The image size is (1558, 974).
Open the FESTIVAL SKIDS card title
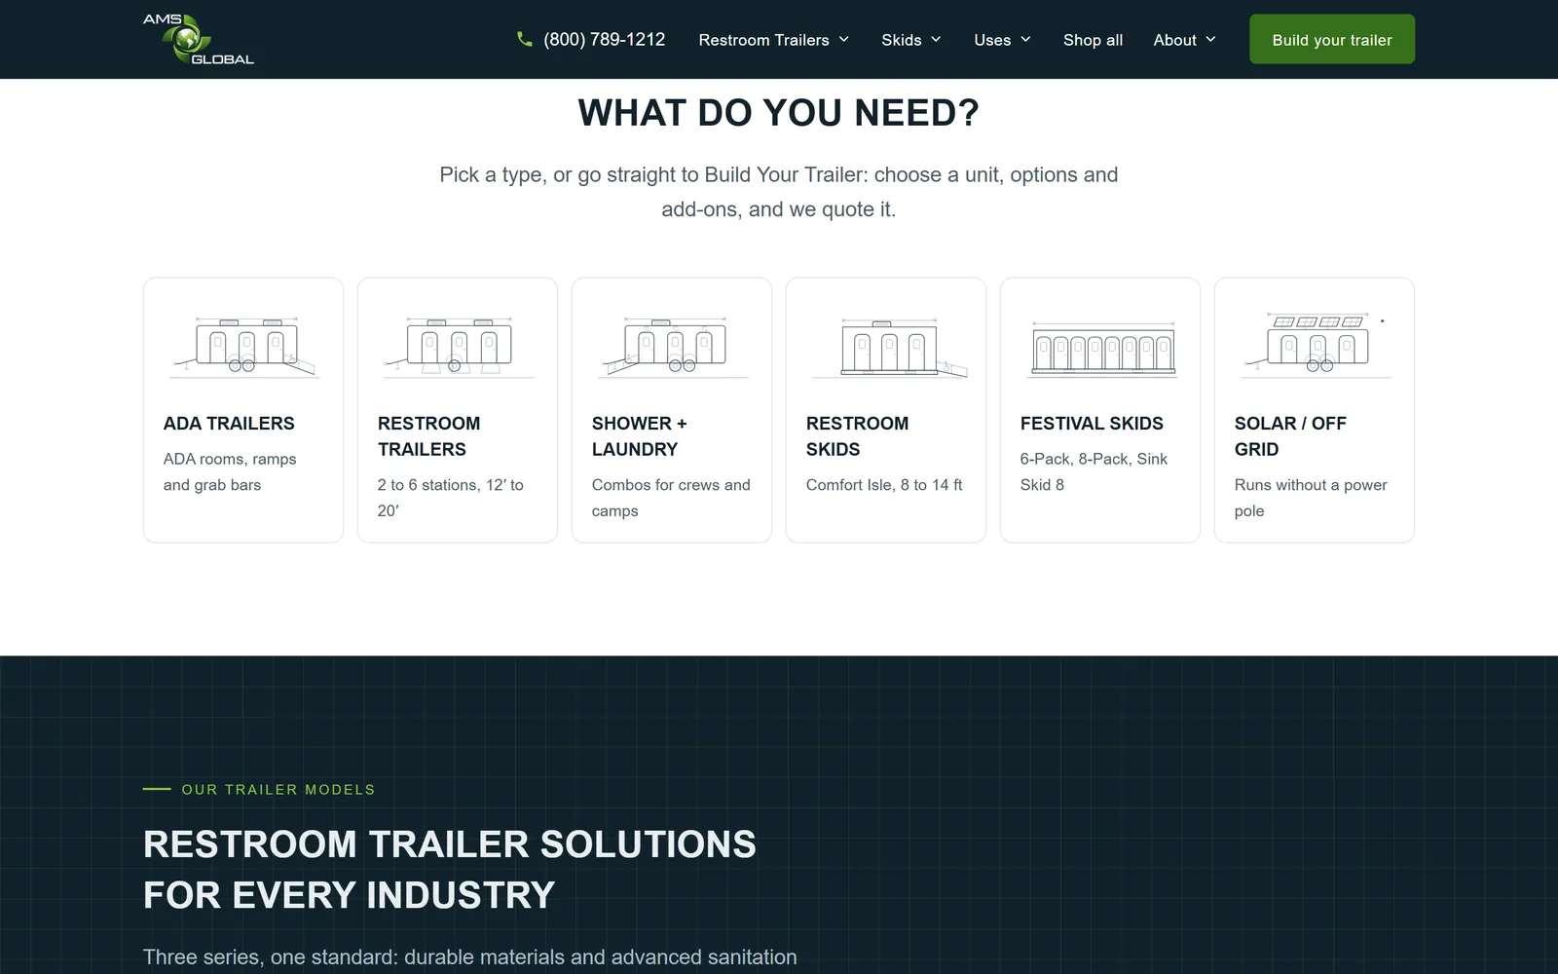coord(1092,424)
